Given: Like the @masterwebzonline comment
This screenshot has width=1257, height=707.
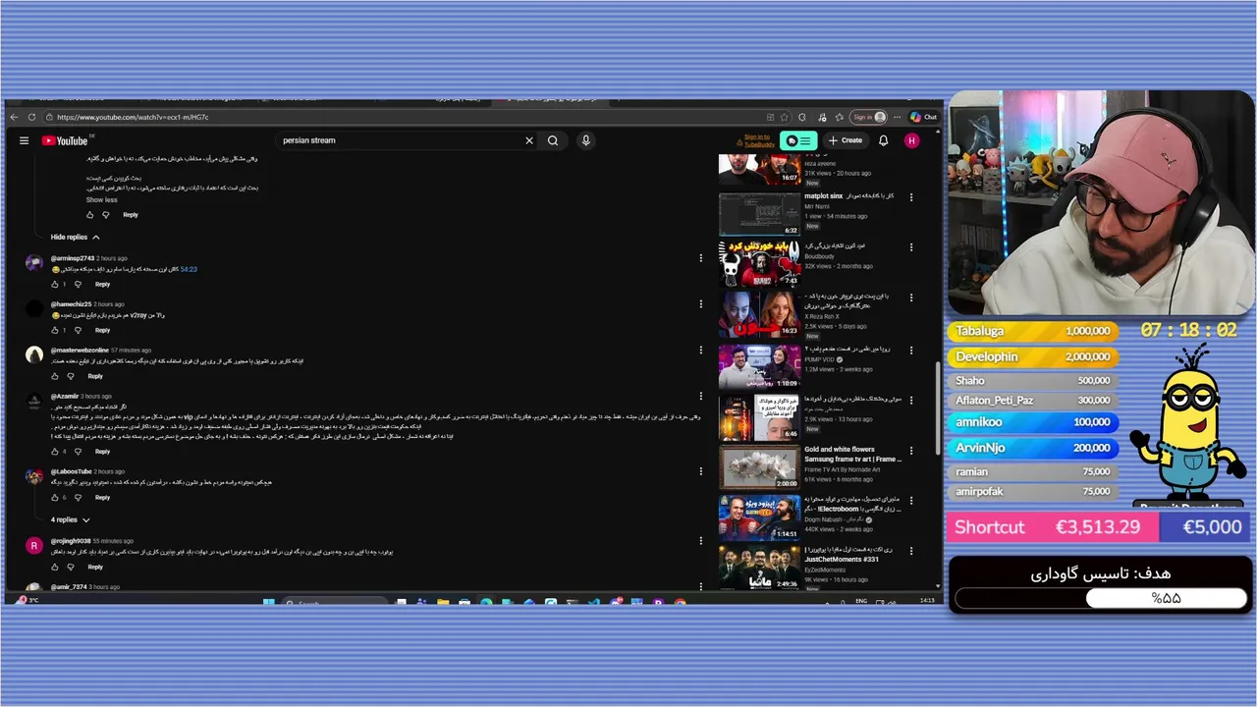Looking at the screenshot, I should coord(55,376).
